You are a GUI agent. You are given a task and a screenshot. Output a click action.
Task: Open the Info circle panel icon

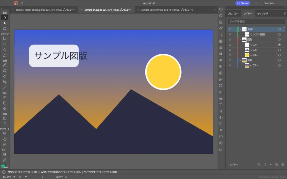click(x=221, y=136)
